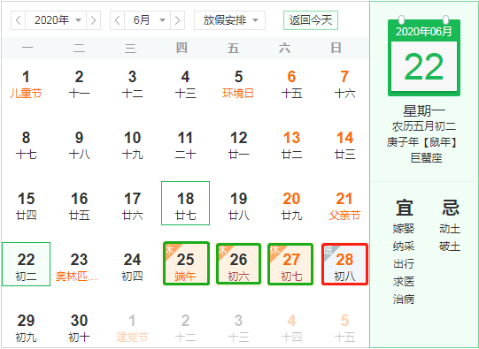Select June 14 廿三

pos(344,145)
